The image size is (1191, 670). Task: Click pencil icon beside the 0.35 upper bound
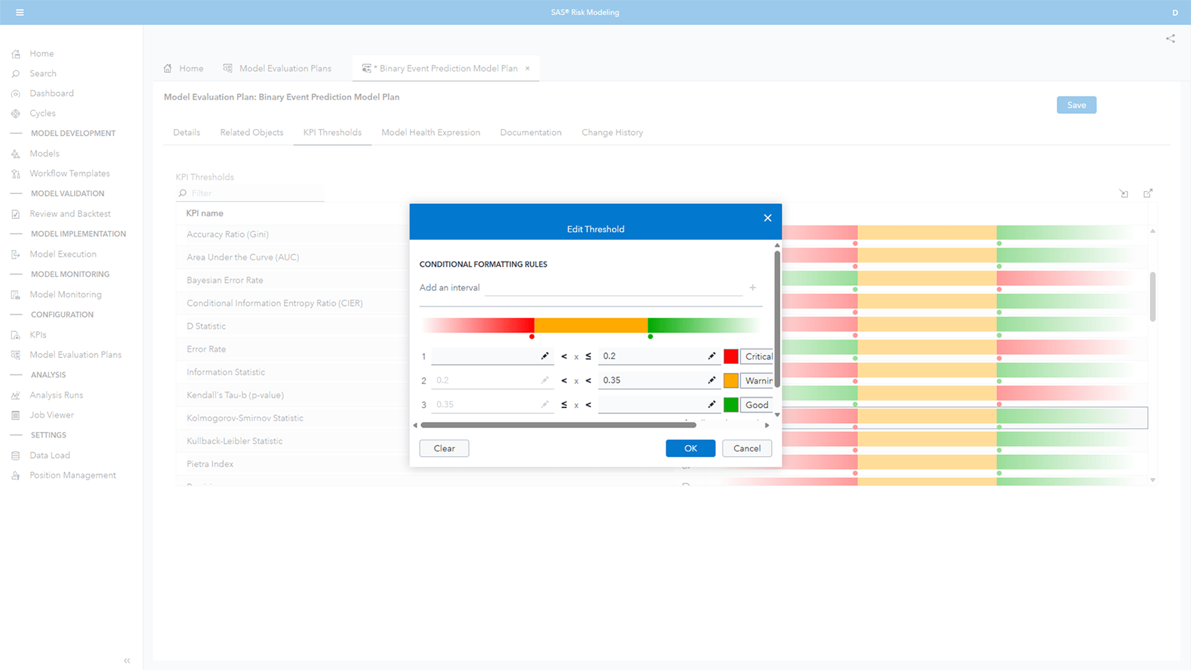coord(711,380)
